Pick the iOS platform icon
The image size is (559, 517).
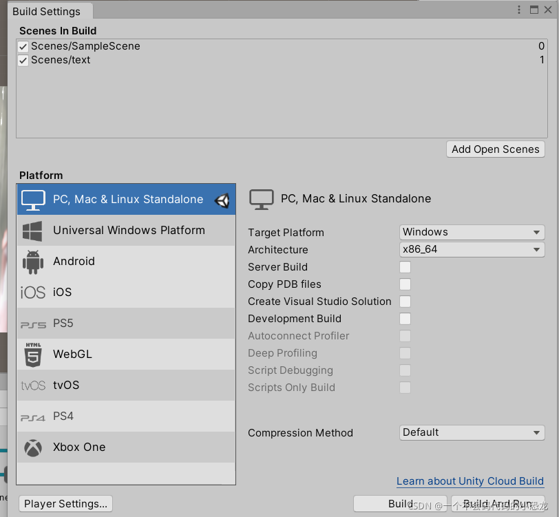point(33,293)
